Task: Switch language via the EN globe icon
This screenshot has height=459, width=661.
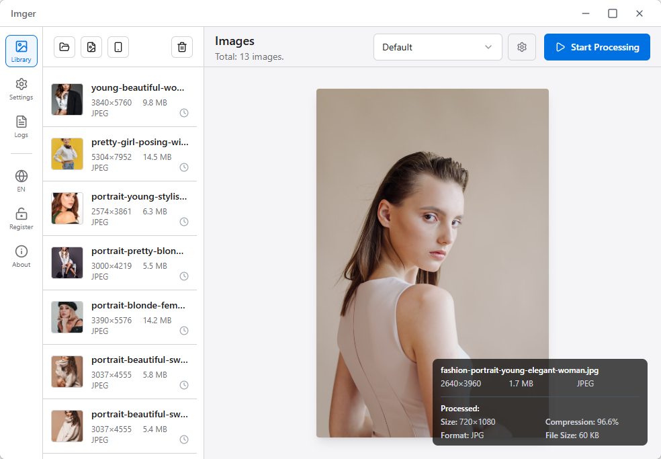Action: (21, 181)
